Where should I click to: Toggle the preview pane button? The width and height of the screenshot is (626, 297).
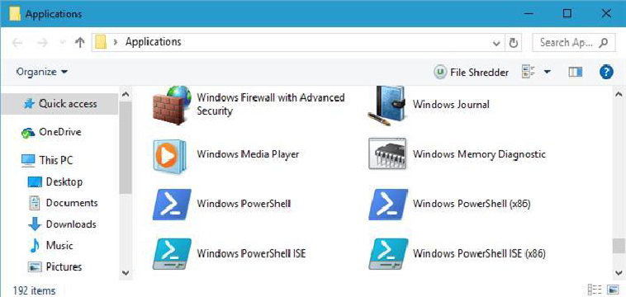(x=576, y=72)
